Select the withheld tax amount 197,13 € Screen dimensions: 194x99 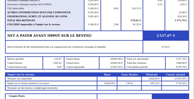(x=155, y=83)
